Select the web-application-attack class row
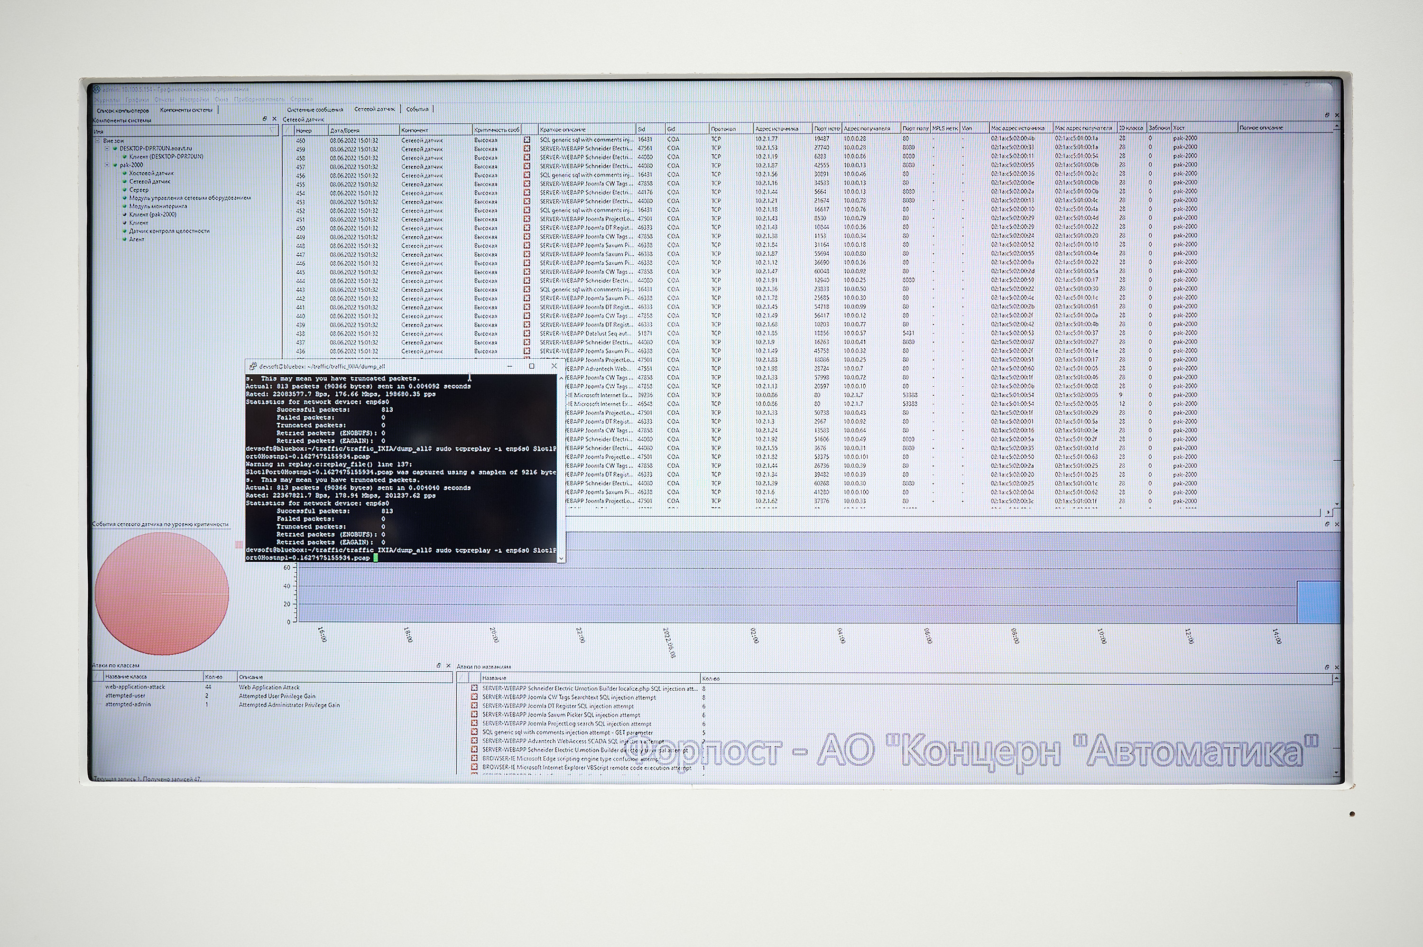Image resolution: width=1423 pixels, height=947 pixels. (273, 687)
